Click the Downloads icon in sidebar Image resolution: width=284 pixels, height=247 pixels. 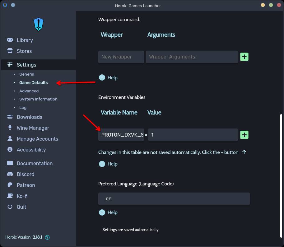[10, 117]
